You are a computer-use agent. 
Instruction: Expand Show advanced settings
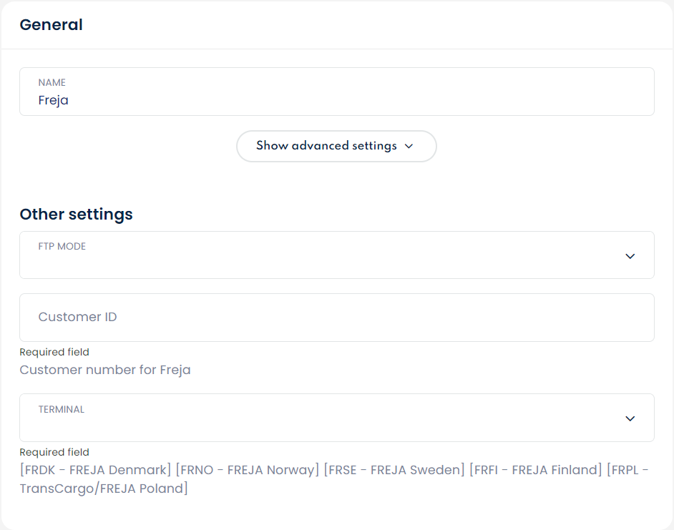[336, 146]
